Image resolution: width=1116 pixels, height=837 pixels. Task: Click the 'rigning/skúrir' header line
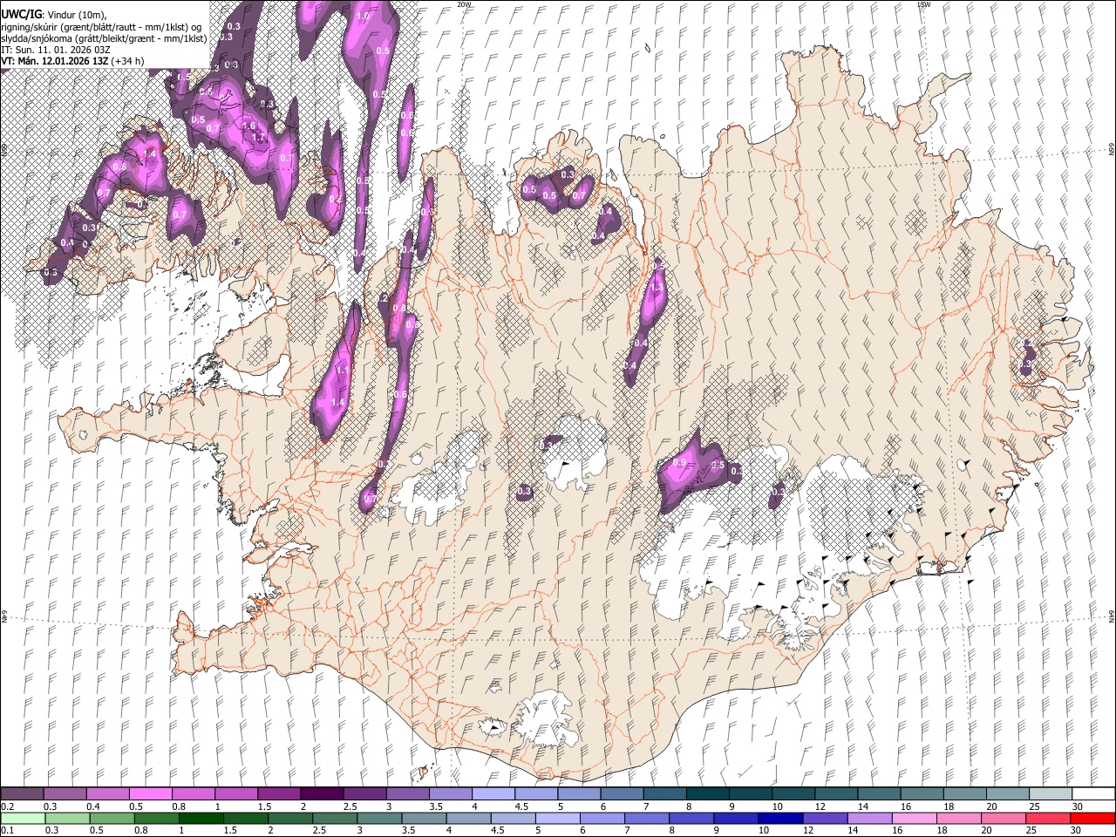tap(101, 26)
